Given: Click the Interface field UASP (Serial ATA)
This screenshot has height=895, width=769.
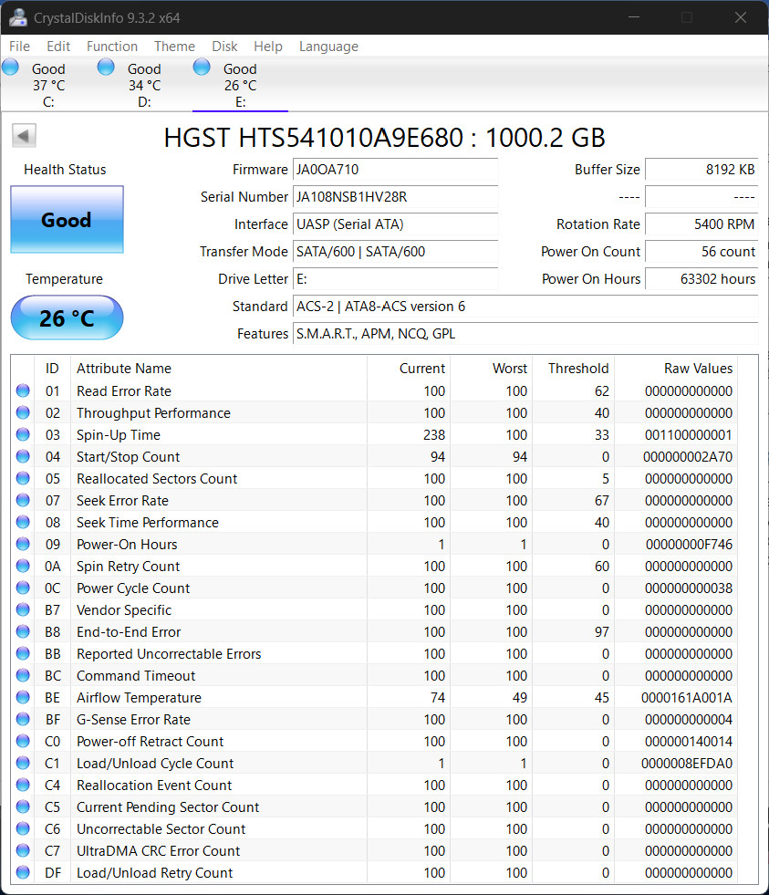Looking at the screenshot, I should pos(395,224).
